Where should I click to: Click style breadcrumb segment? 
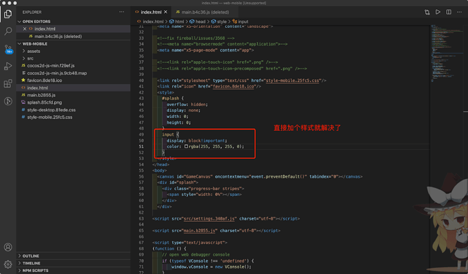pyautogui.click(x=222, y=22)
